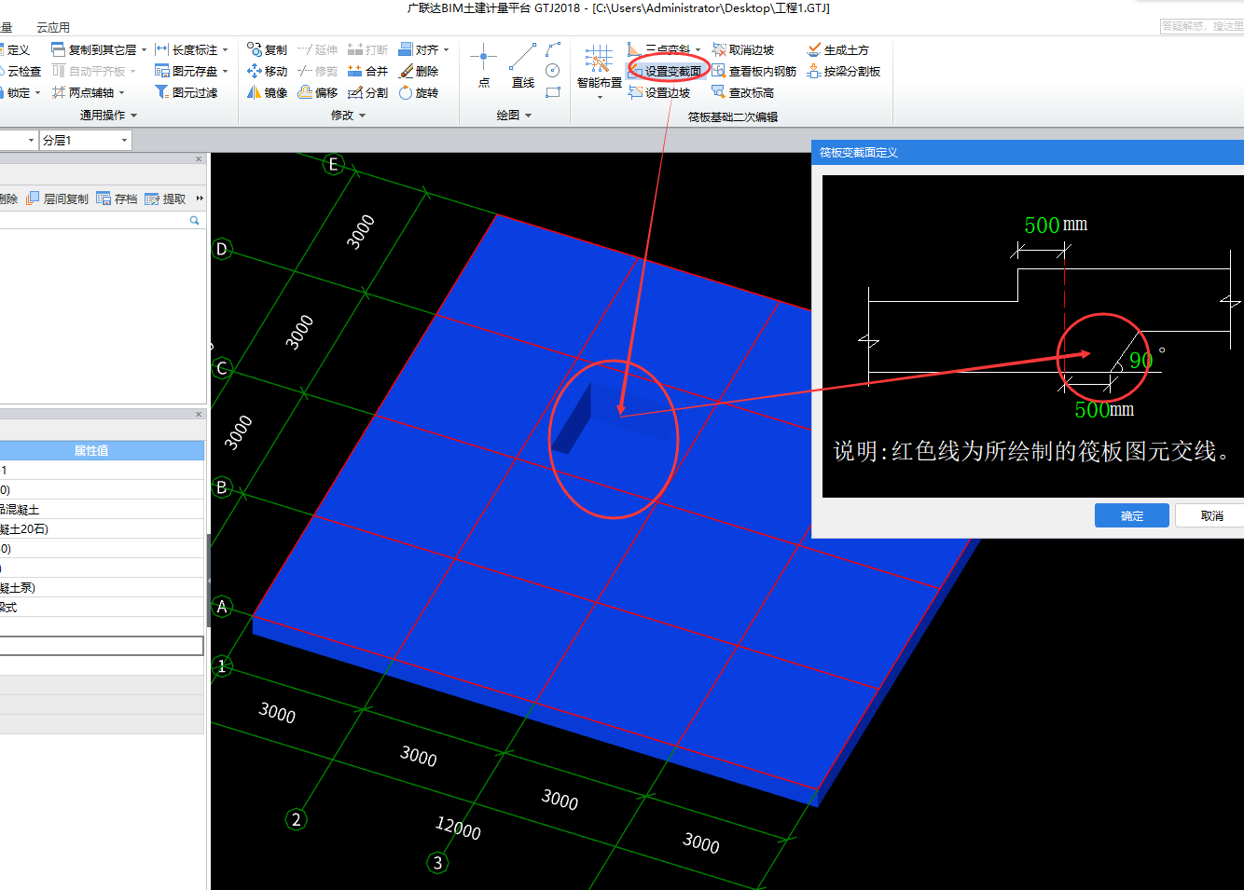The width and height of the screenshot is (1244, 890).
Task: Click the component list search field
Action: 93,221
